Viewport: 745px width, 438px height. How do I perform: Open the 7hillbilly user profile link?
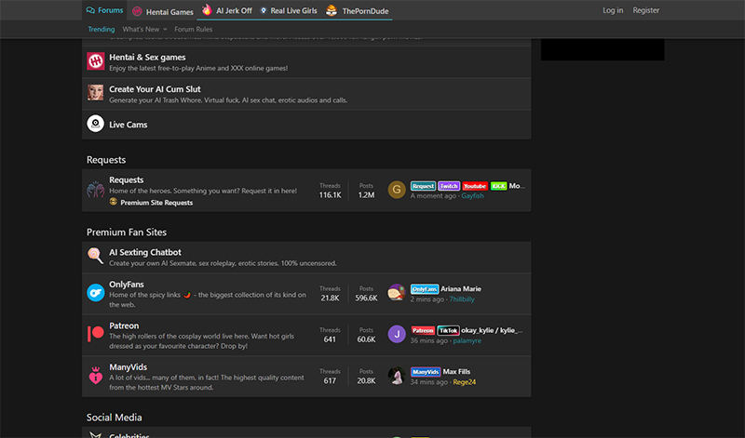tap(462, 299)
